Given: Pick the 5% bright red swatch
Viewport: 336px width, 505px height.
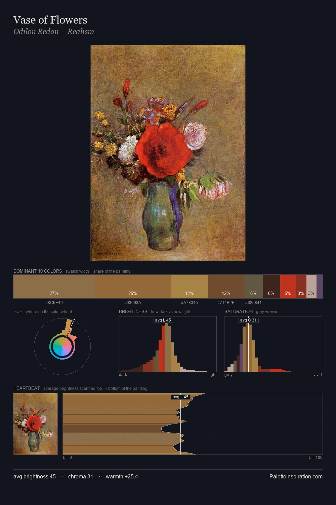Looking at the screenshot, I should 288,287.
